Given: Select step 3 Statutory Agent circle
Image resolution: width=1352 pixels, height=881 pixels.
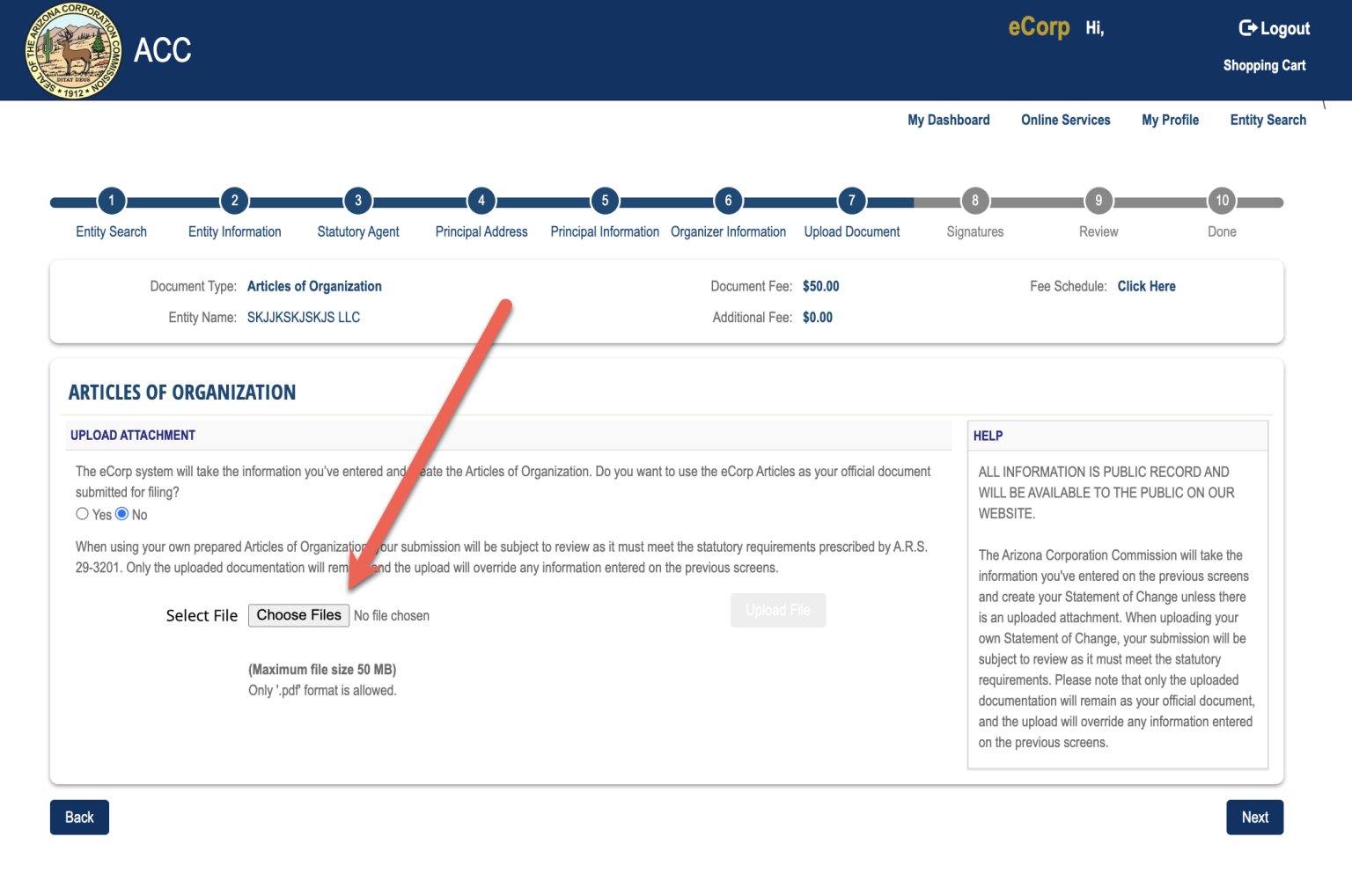Looking at the screenshot, I should point(357,201).
